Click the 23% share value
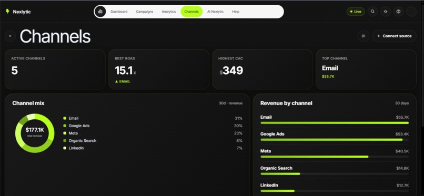 point(238,133)
